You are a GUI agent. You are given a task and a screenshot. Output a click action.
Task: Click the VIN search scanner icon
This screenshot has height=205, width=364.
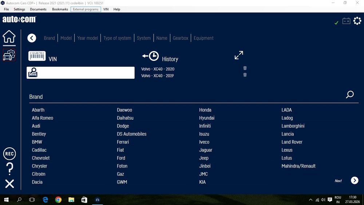[x=33, y=72]
